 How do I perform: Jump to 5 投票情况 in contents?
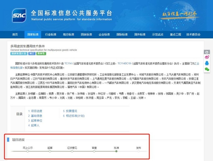70,111
